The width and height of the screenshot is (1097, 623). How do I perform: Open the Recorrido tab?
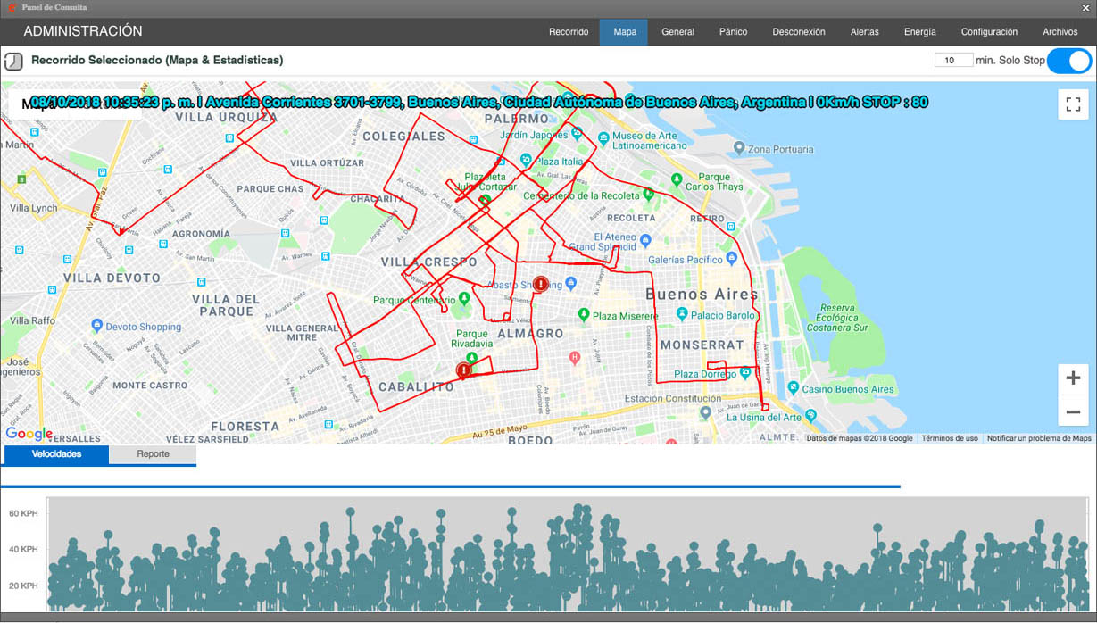point(569,32)
